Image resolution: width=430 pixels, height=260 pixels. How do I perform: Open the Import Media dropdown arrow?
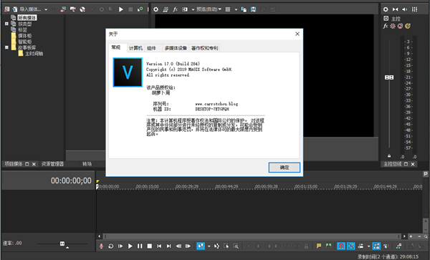tap(46, 9)
